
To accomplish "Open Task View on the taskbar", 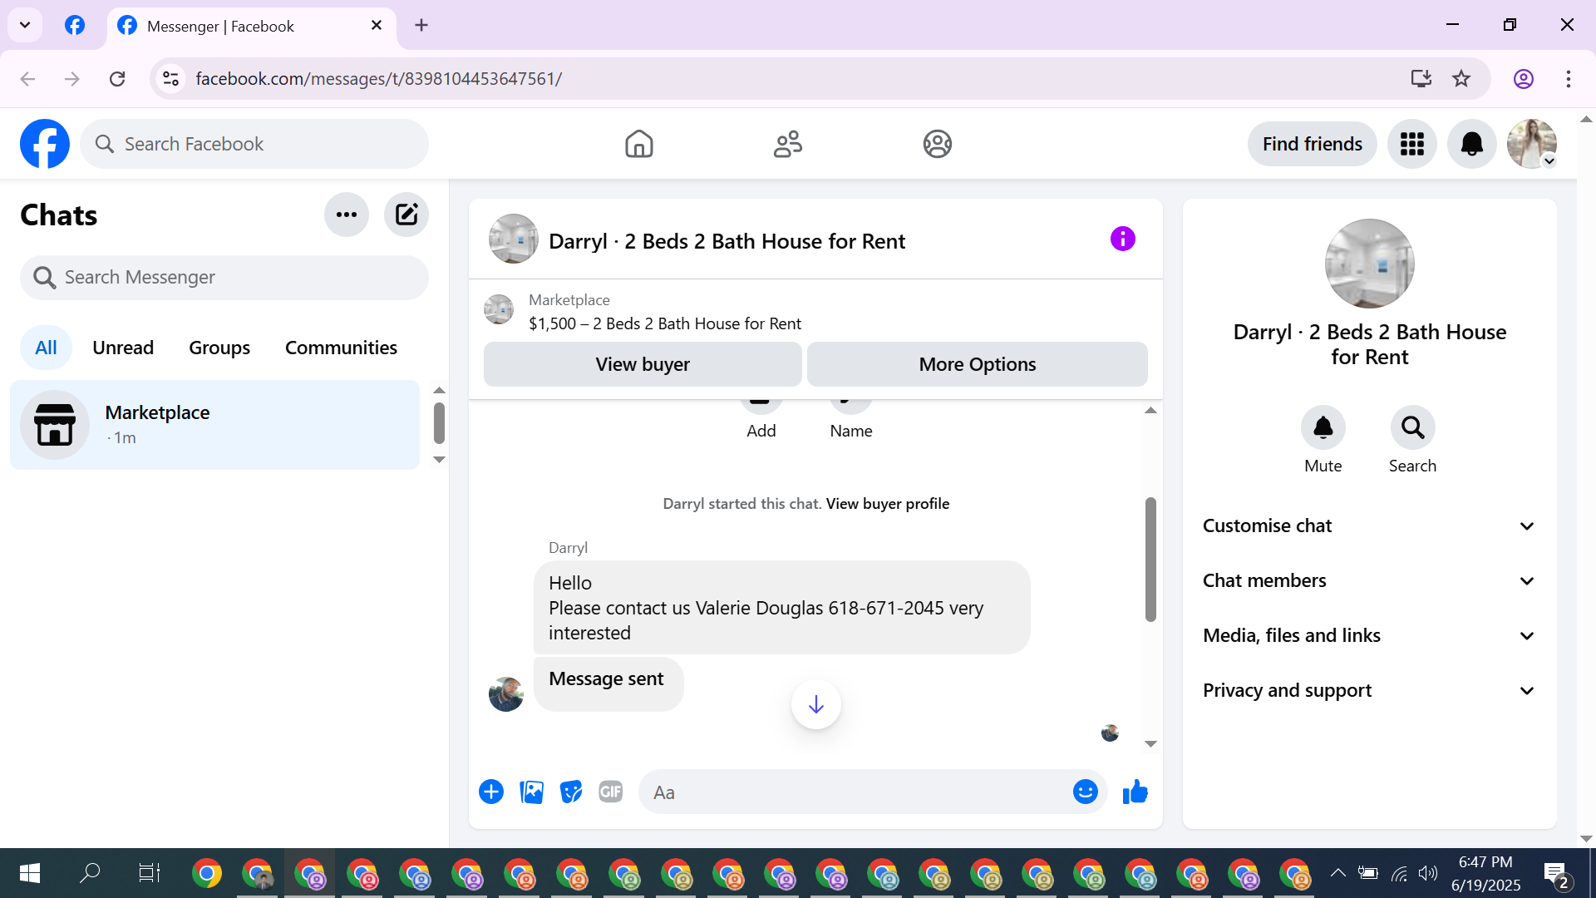I will [150, 873].
